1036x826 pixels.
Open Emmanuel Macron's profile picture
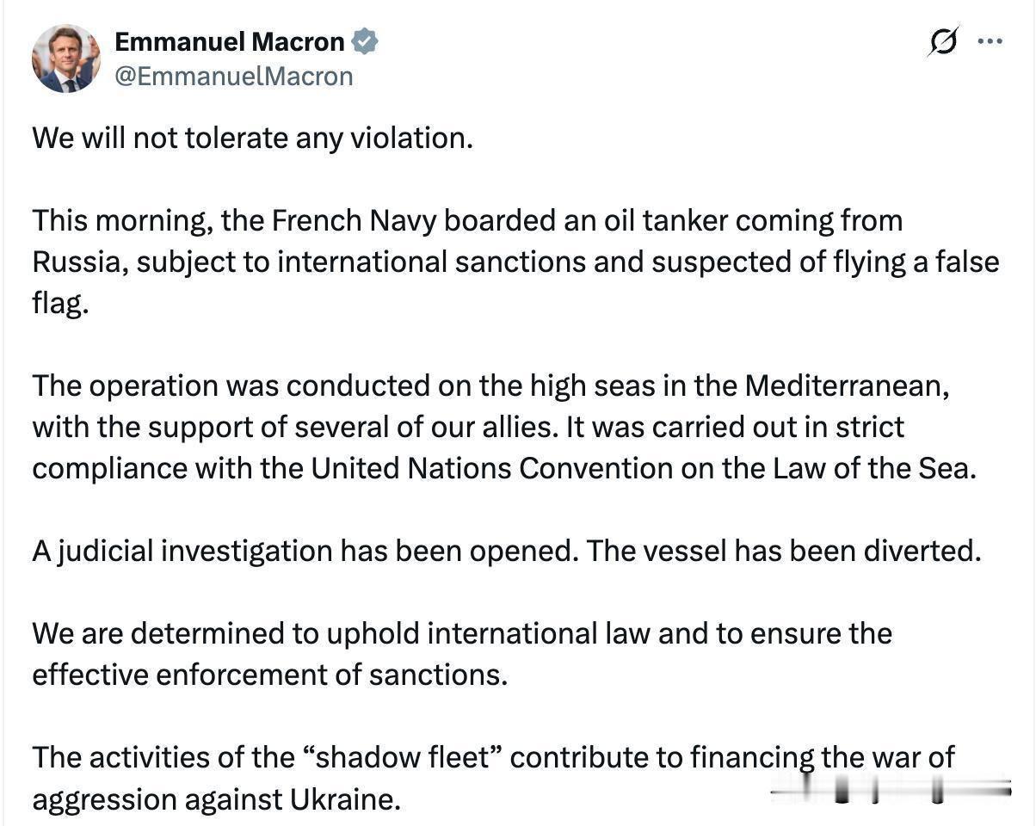pyautogui.click(x=65, y=59)
